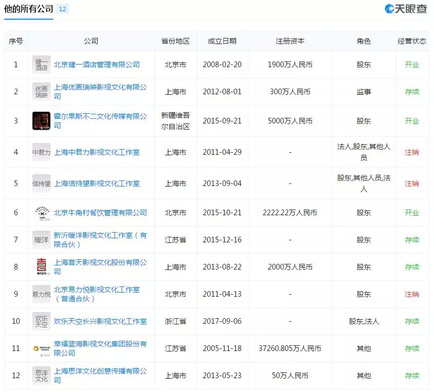The image size is (434, 392).
Task: Select date cell 2015-12-16
Action: [x=222, y=240]
